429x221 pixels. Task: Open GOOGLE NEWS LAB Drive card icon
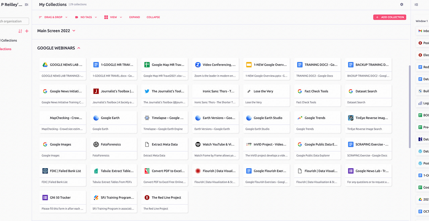tap(45, 65)
